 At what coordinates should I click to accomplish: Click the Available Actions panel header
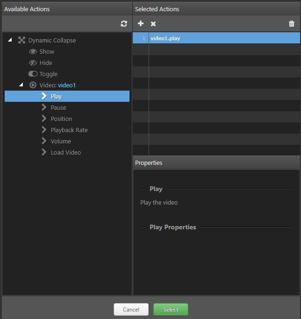pos(67,9)
